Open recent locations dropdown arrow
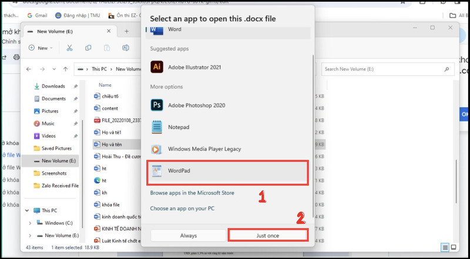470x259 pixels. (x=54, y=69)
